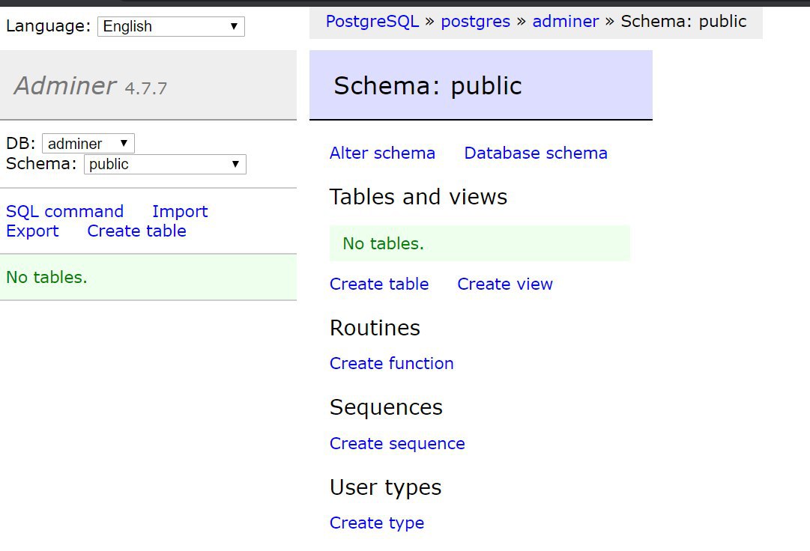Screen dimensions: 810x551
Task: Click the Create type link
Action: (x=377, y=523)
